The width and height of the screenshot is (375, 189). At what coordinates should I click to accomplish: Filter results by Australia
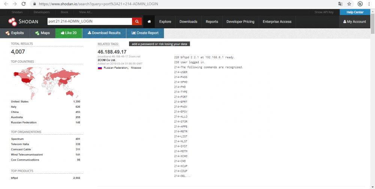17,117
